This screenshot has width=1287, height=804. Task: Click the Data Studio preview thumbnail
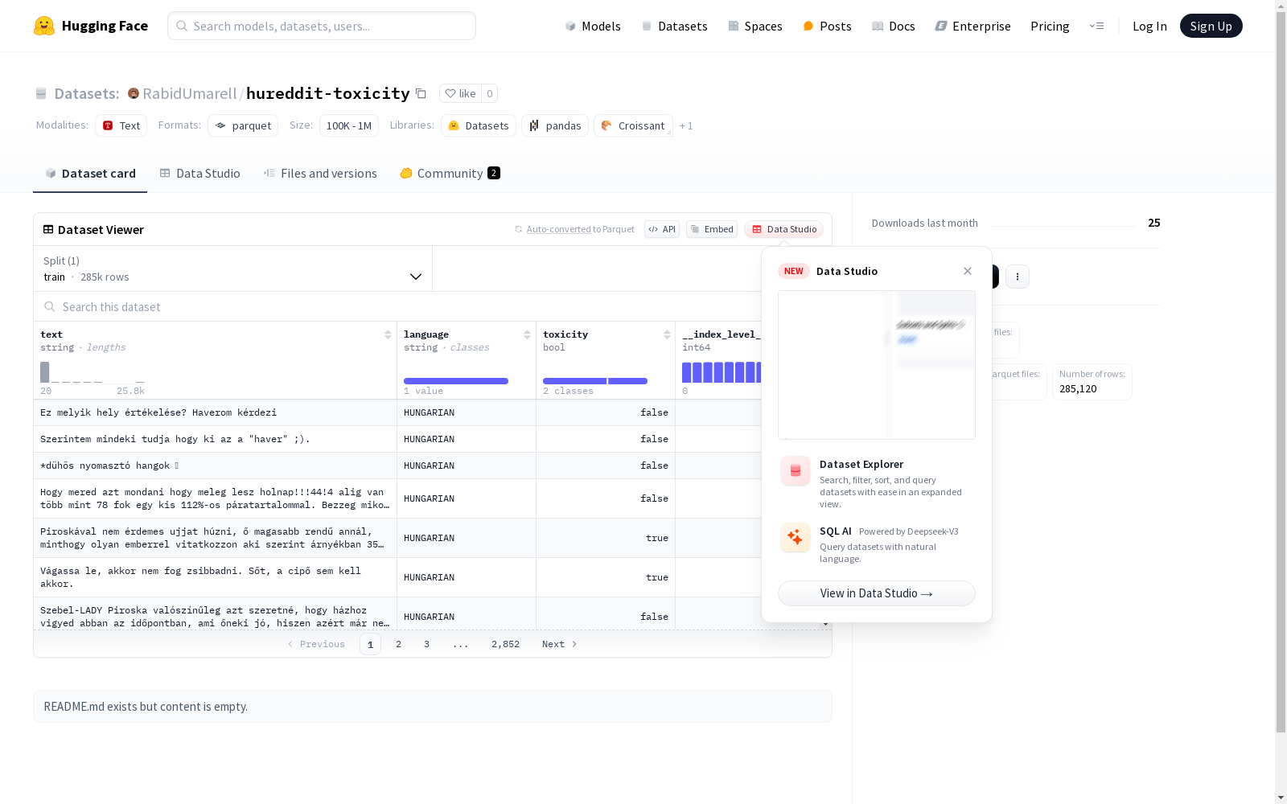877,365
